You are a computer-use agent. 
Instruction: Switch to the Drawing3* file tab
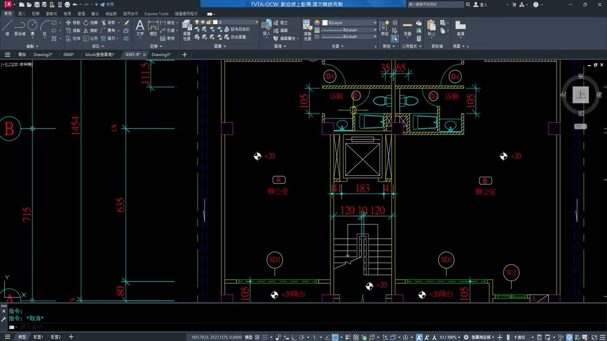pyautogui.click(x=161, y=54)
